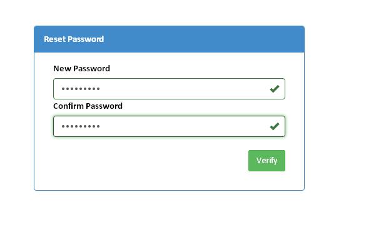This screenshot has width=366, height=242.
Task: Click the blue Reset Password header bar
Action: [x=169, y=39]
